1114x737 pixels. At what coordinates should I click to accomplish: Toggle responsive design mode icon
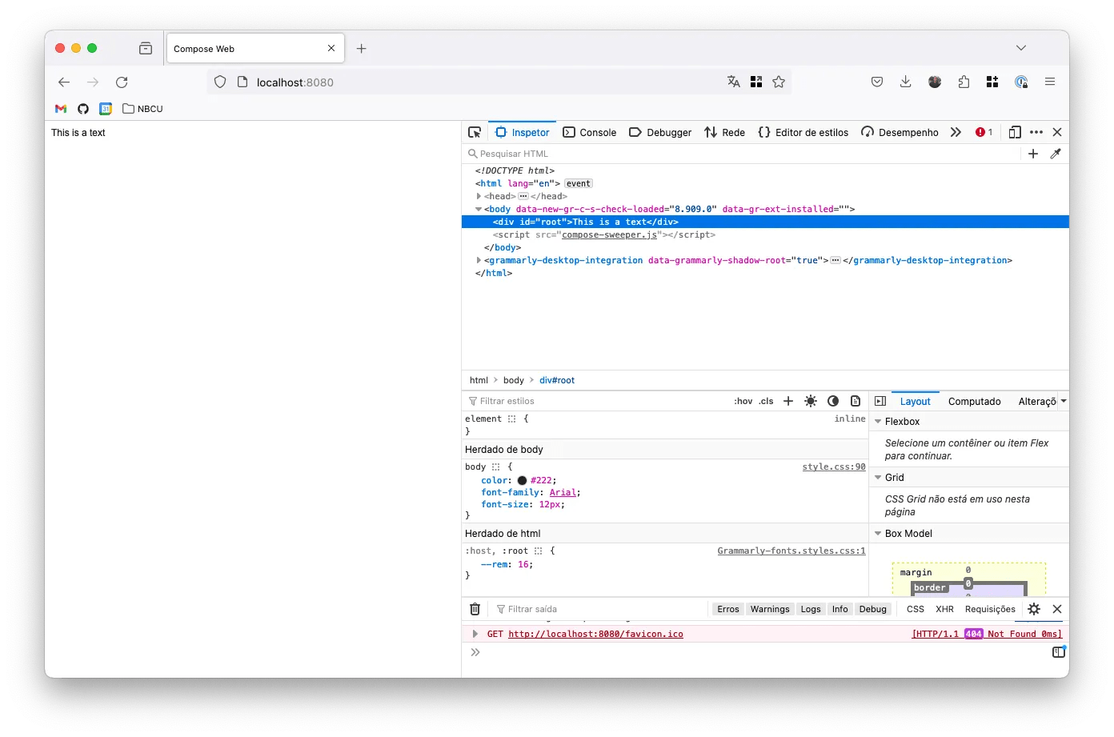pyautogui.click(x=1015, y=132)
